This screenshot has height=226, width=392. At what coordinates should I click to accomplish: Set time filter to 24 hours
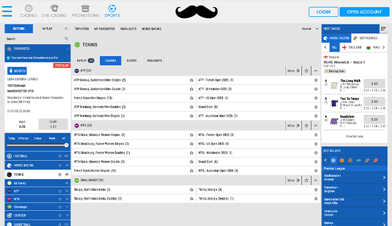coord(23,138)
